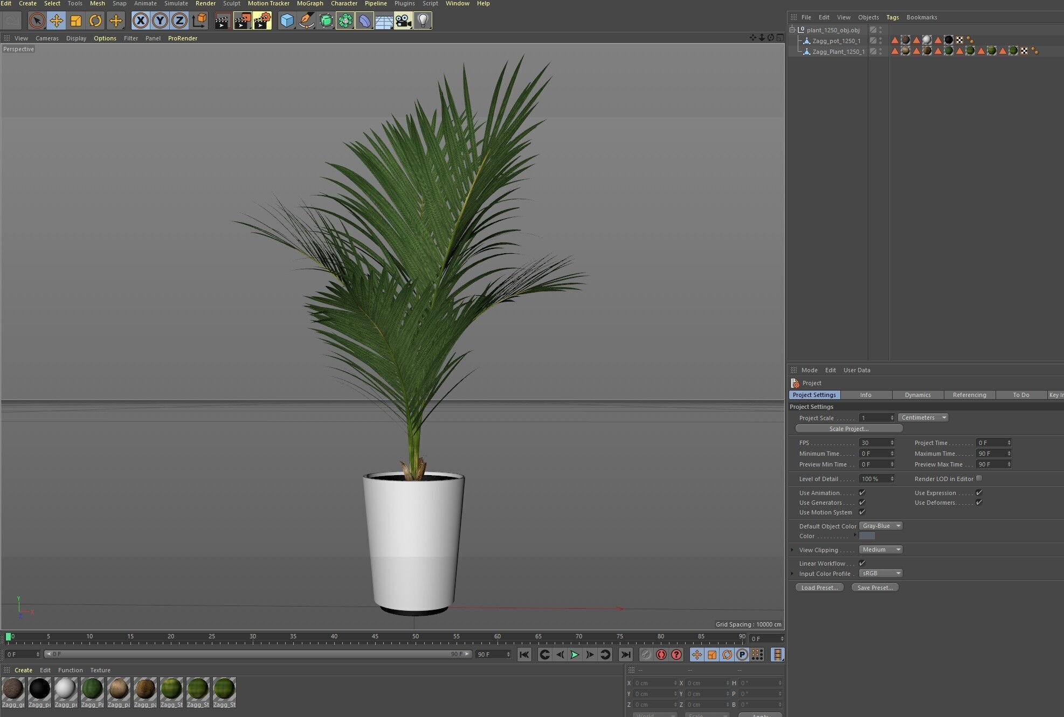The image size is (1064, 717).
Task: Open the ProRender viewport menu
Action: pos(183,38)
